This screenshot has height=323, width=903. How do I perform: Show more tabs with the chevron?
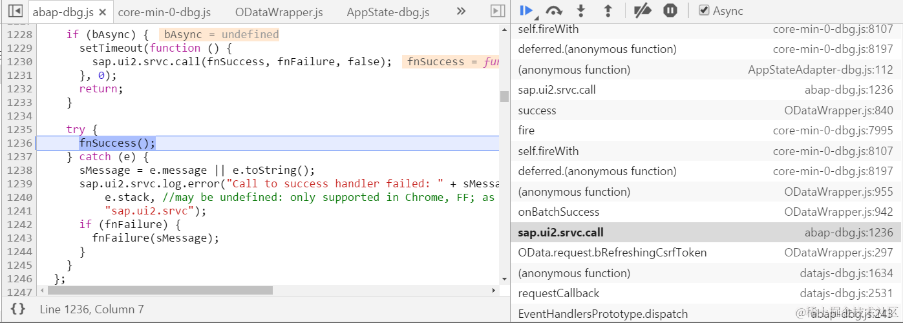(461, 11)
